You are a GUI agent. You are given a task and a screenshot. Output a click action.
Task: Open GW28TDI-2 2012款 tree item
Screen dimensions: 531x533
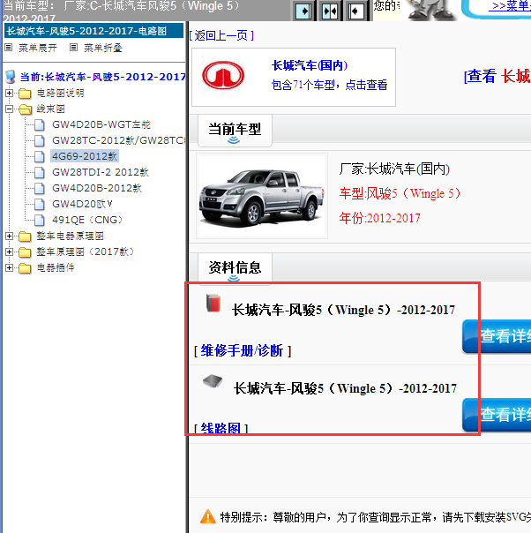101,172
